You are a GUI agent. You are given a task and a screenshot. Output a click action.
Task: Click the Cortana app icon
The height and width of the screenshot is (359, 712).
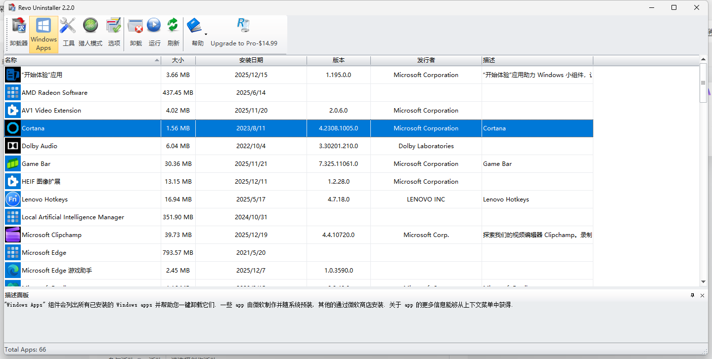point(13,128)
